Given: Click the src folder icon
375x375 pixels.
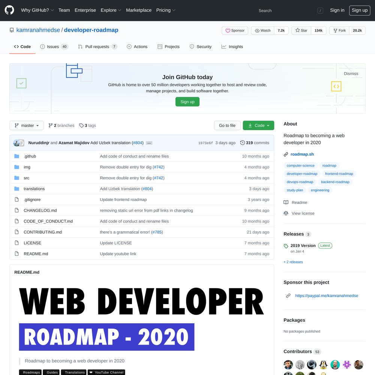Looking at the screenshot, I should pos(16,178).
